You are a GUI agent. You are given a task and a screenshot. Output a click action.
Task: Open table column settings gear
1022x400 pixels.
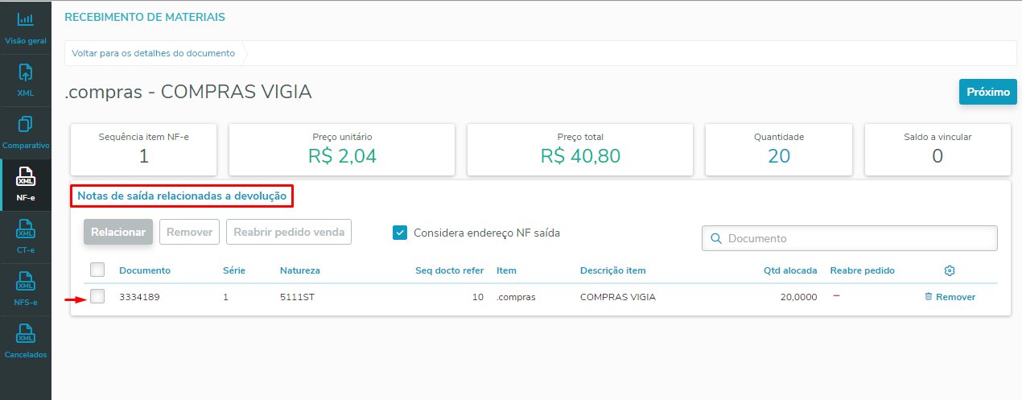pyautogui.click(x=950, y=270)
